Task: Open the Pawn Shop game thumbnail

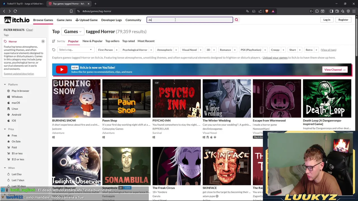Action: click(126, 99)
